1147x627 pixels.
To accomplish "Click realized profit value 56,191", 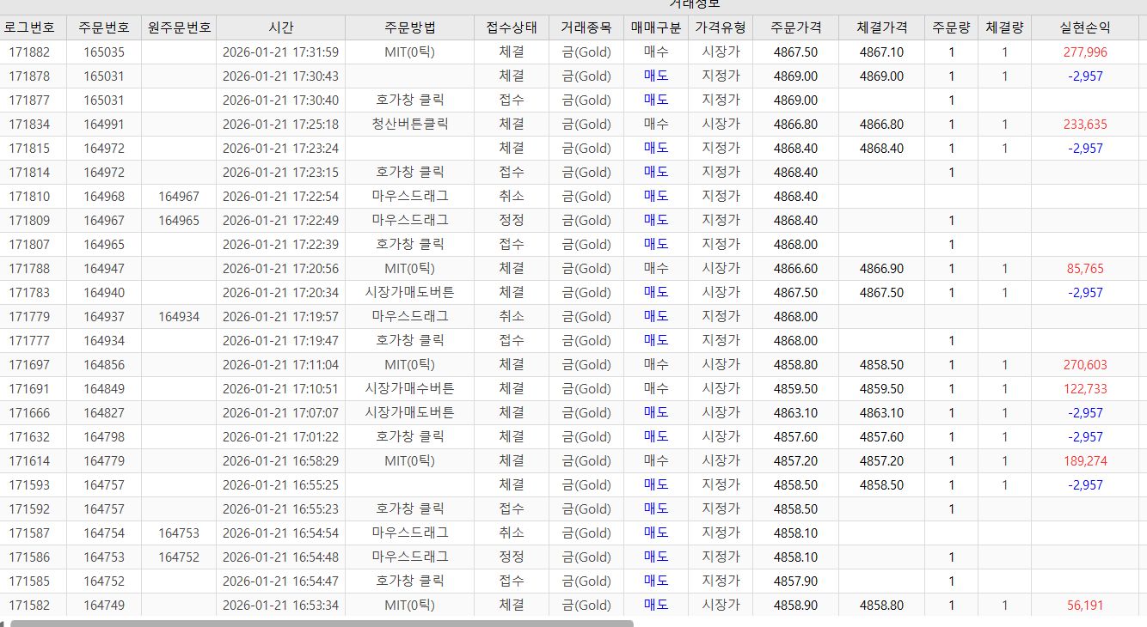I will pos(1085,606).
